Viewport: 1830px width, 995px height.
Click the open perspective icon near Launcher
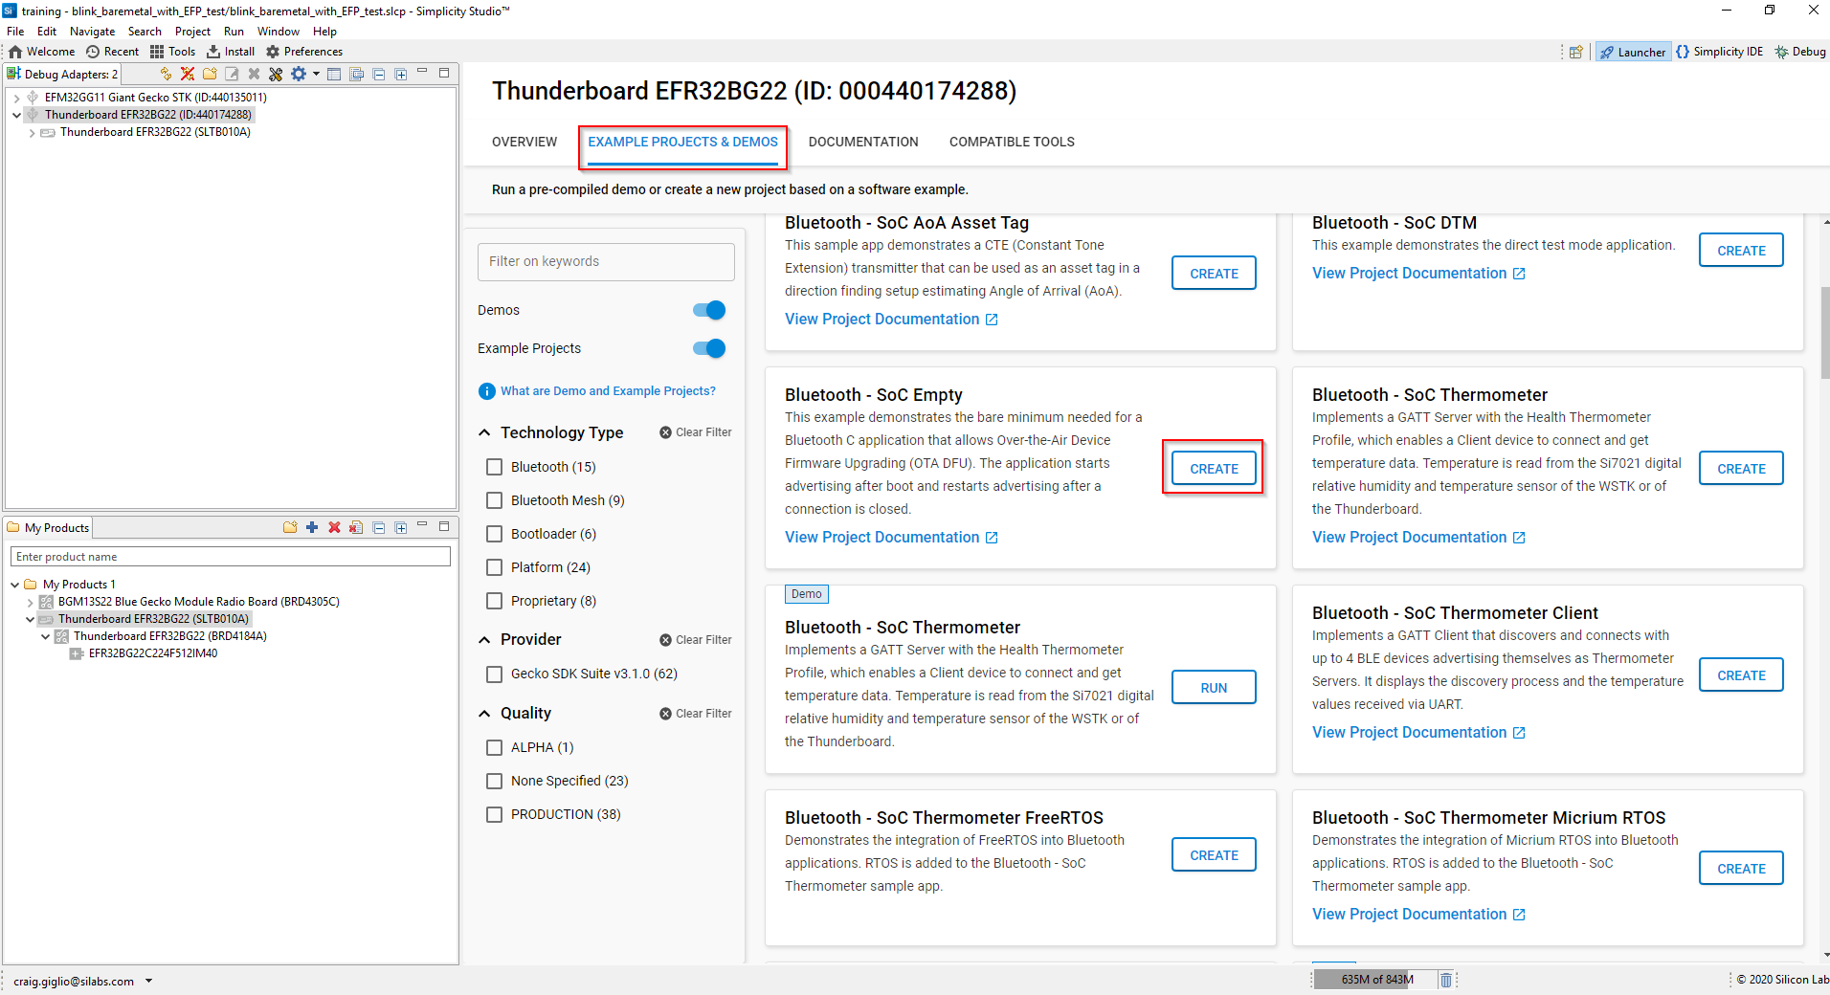point(1575,52)
